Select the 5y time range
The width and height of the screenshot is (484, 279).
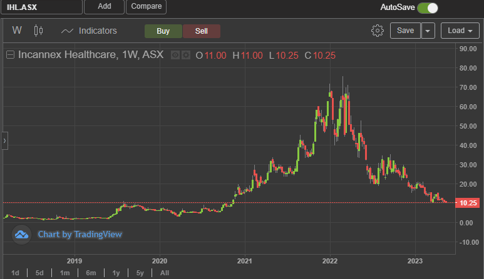tap(140, 273)
